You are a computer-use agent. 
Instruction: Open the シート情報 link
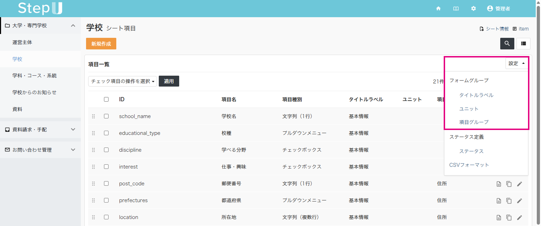tap(497, 29)
